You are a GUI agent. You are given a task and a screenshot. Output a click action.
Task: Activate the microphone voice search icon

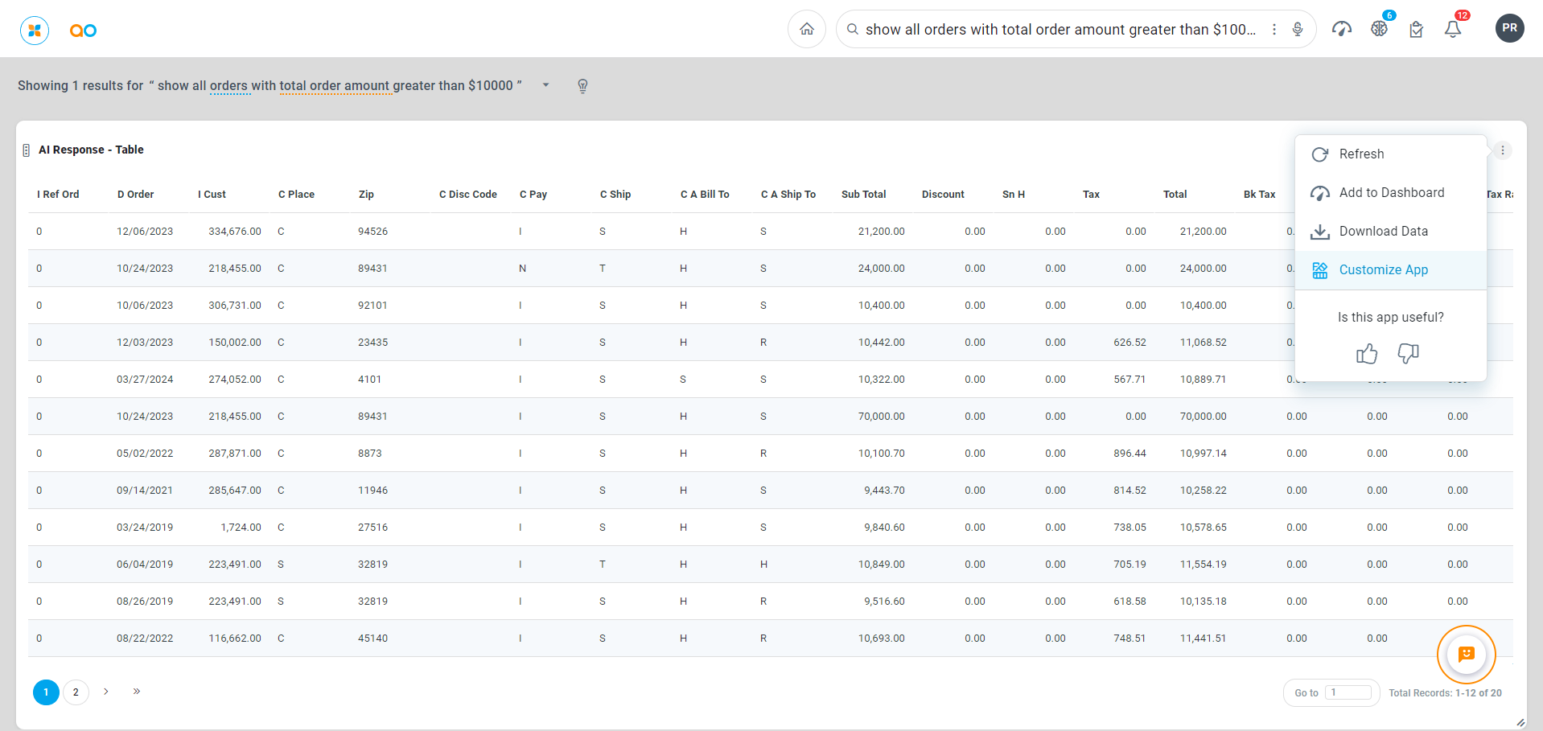pyautogui.click(x=1298, y=30)
